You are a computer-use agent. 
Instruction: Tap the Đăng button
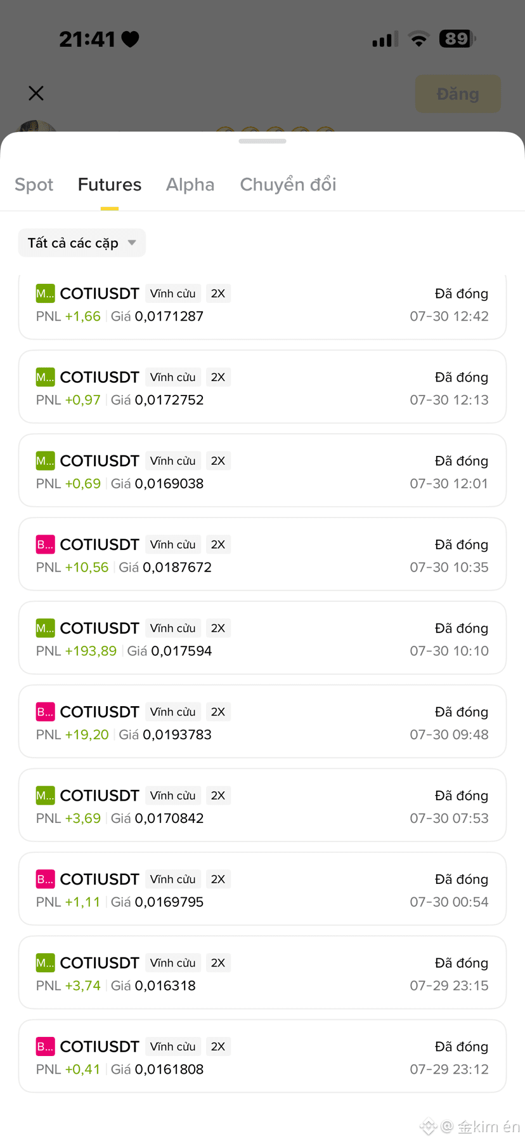pos(458,94)
